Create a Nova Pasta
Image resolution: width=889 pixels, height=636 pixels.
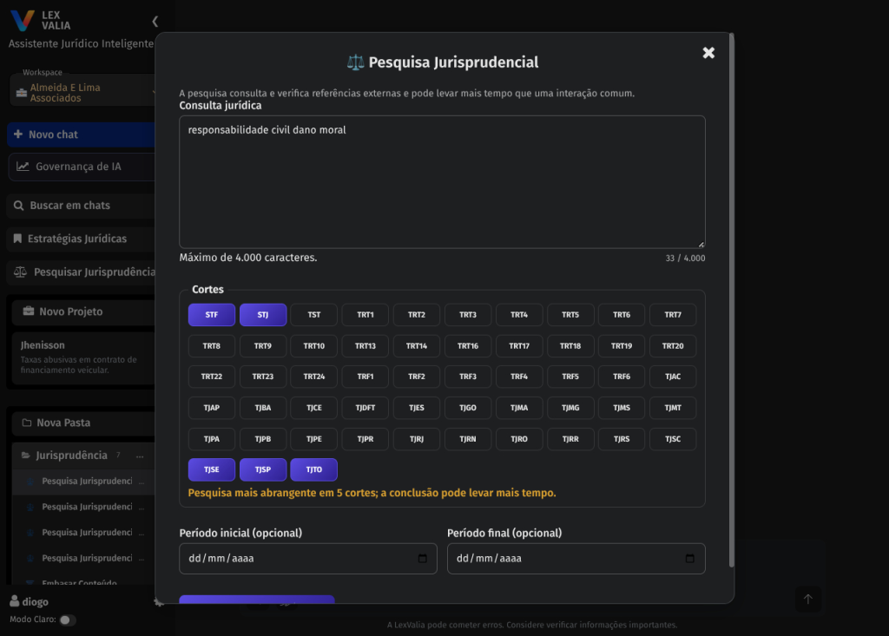[x=83, y=423]
